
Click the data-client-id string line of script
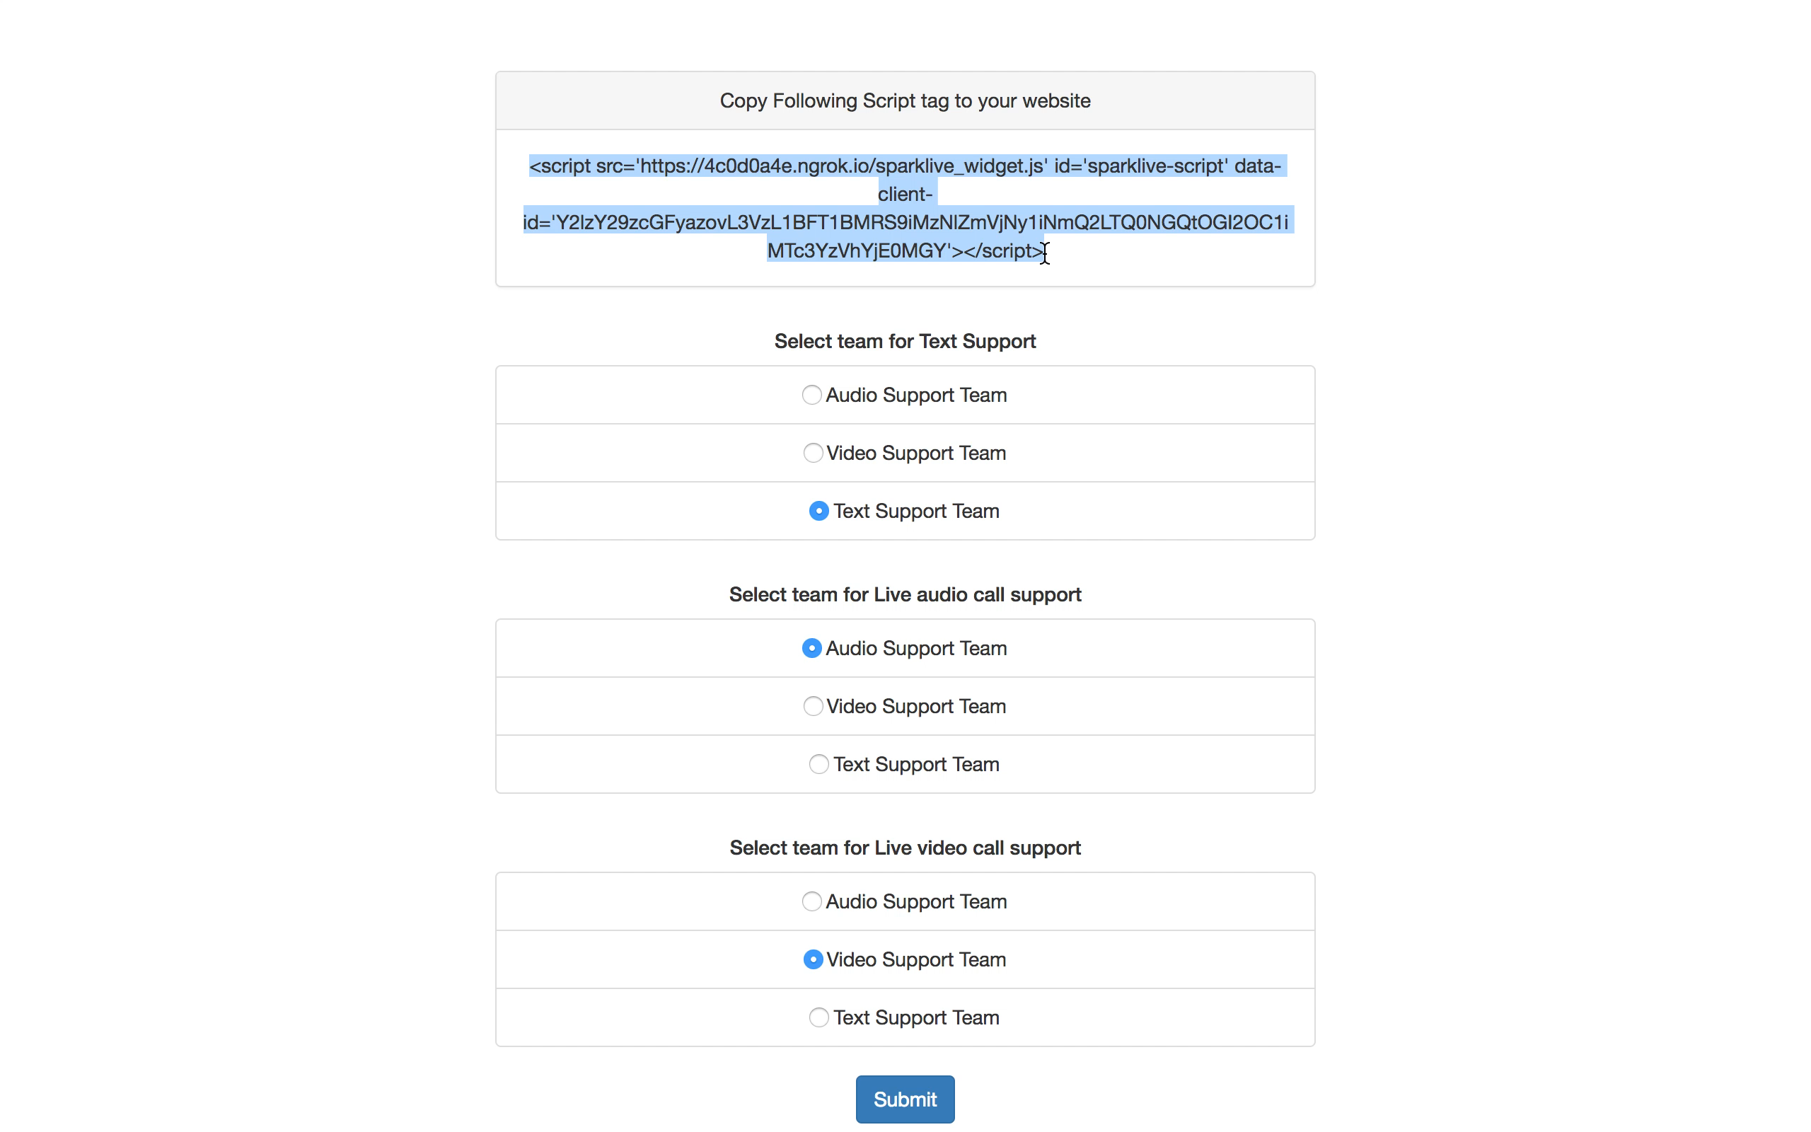coord(905,222)
